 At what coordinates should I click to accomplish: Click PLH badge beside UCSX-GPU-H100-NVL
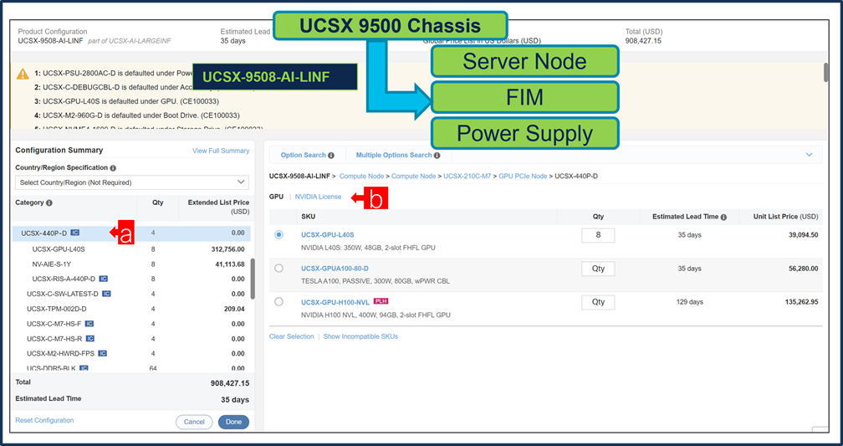[381, 301]
